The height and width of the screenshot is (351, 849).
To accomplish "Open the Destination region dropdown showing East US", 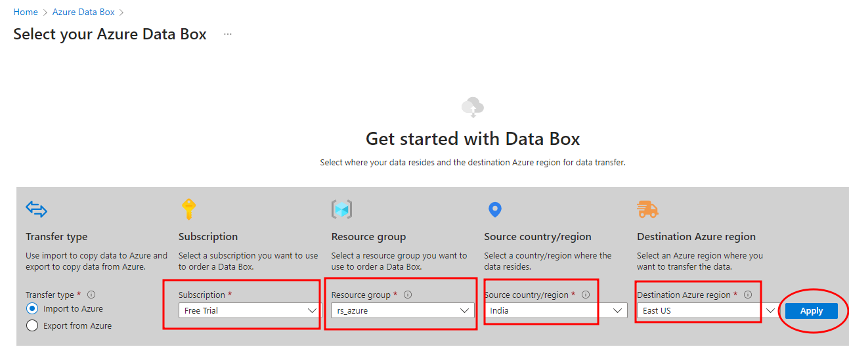I will point(708,310).
